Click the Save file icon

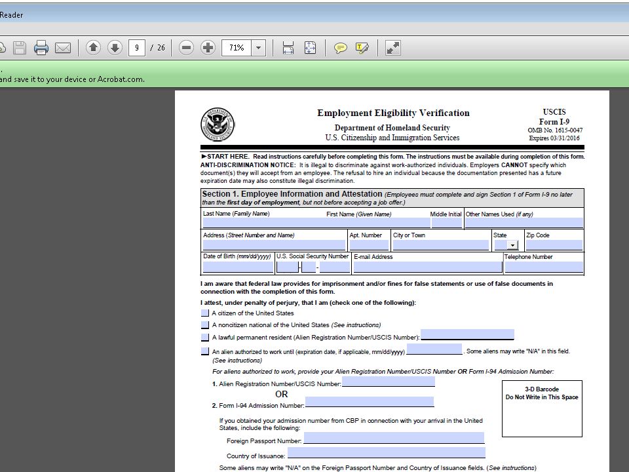pos(19,48)
